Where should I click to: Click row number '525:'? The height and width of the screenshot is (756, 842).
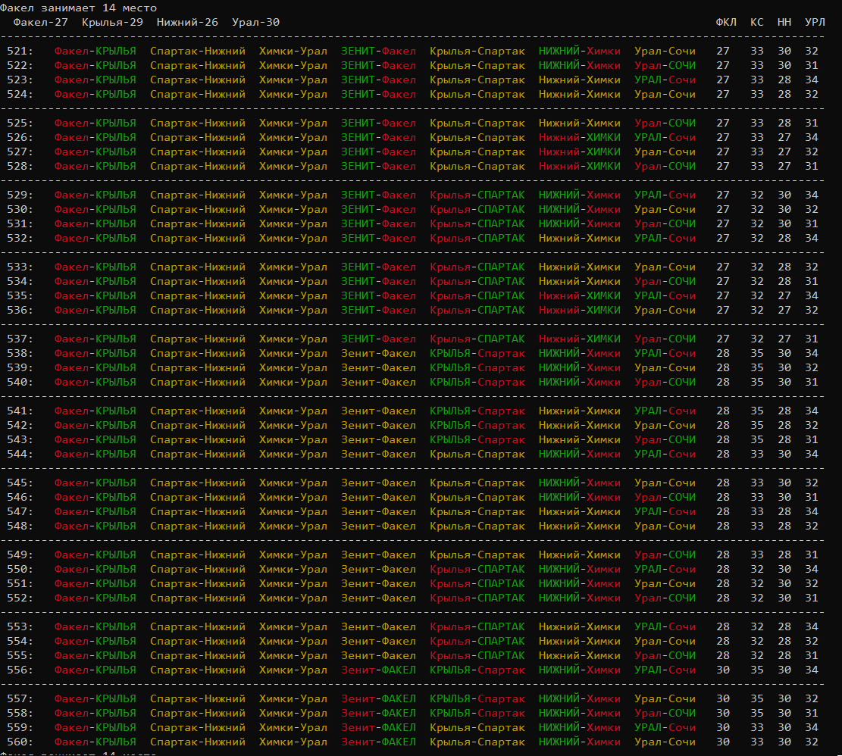(x=20, y=123)
